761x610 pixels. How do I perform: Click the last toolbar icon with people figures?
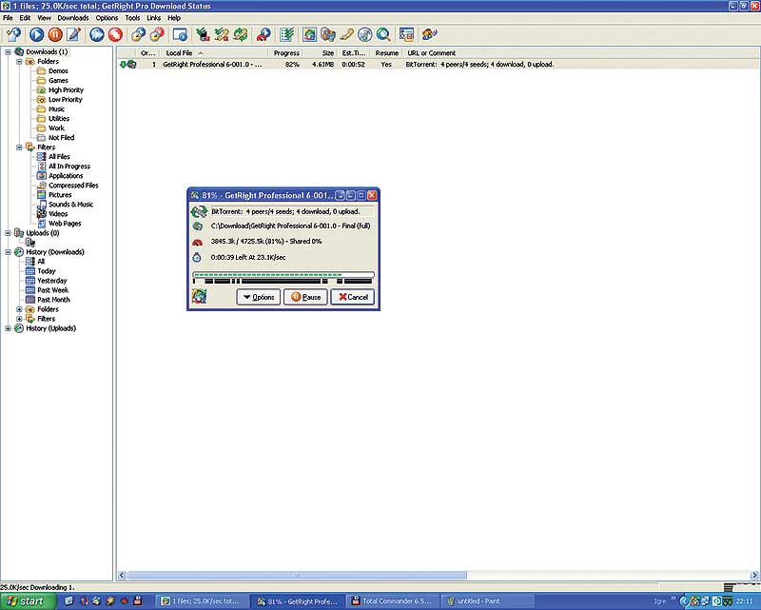click(430, 34)
